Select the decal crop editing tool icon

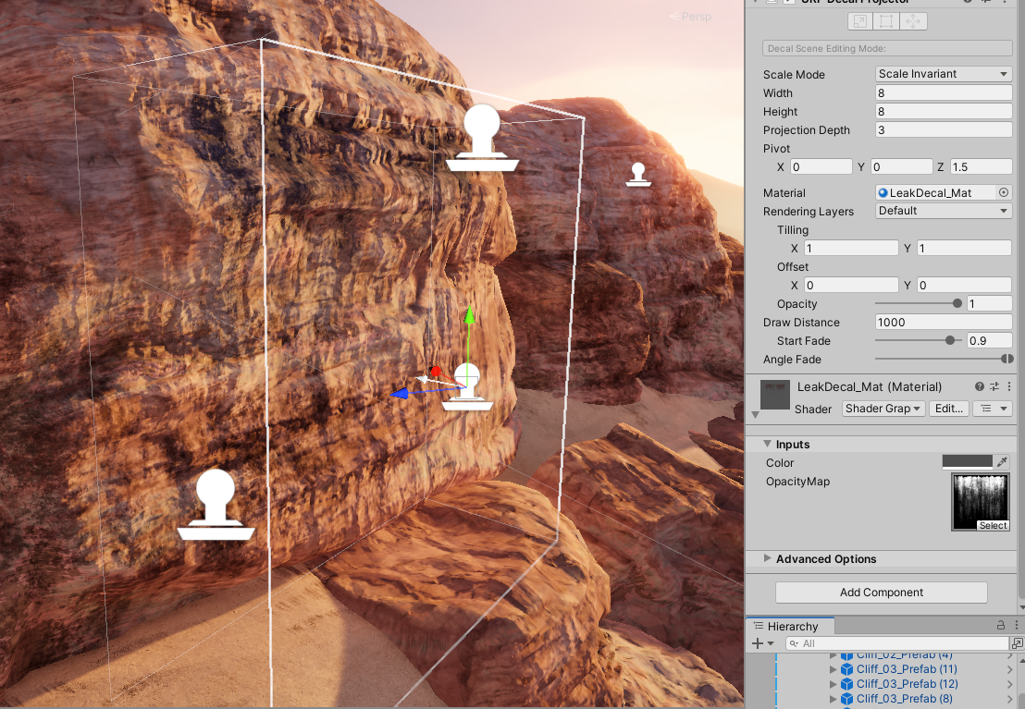point(886,21)
